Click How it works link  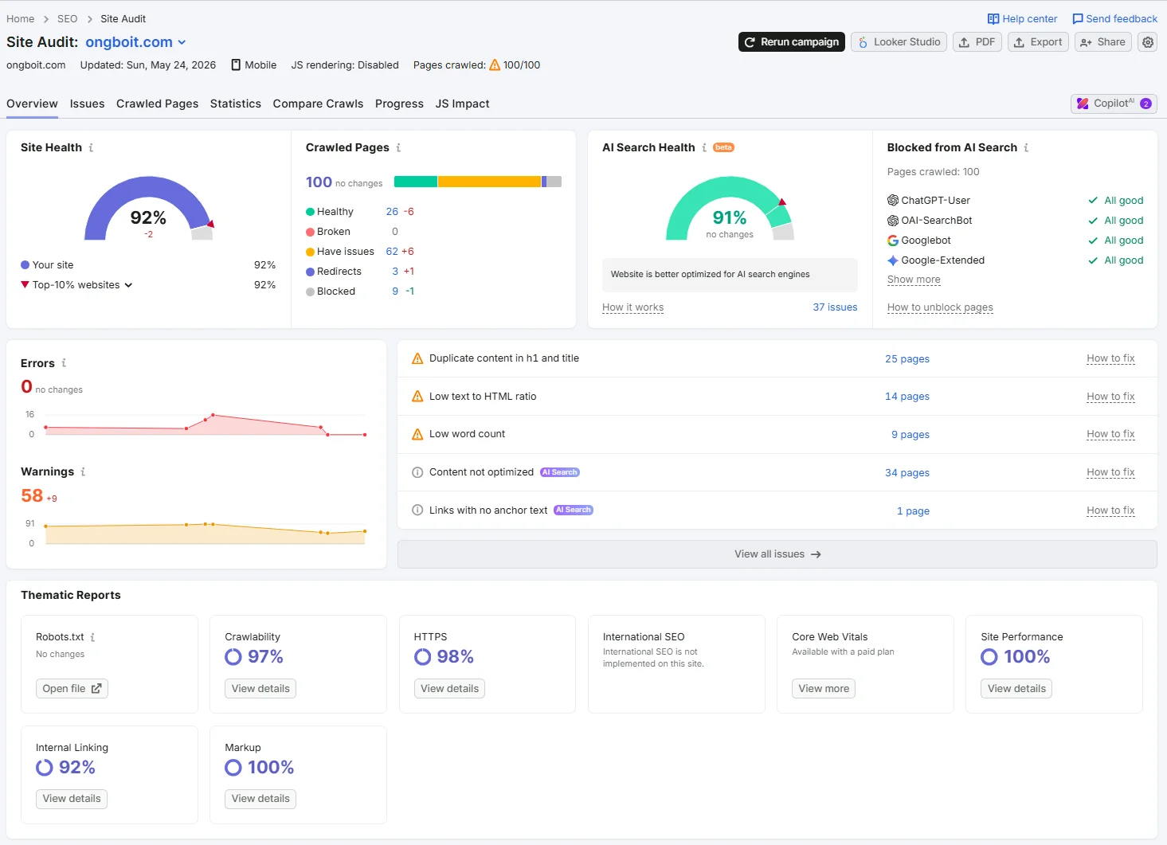point(632,307)
